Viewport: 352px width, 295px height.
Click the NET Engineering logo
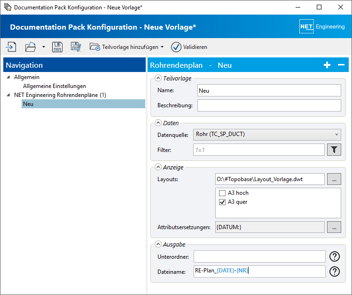[x=322, y=26]
